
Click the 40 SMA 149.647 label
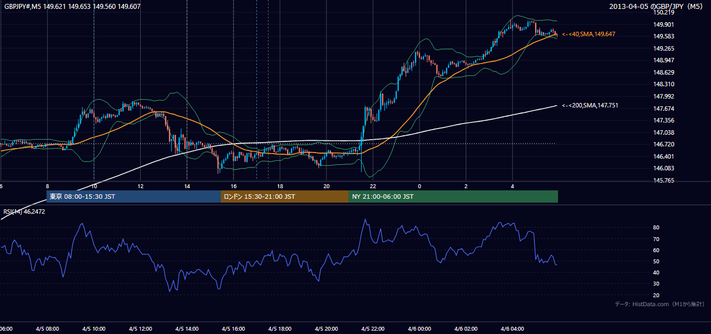click(589, 34)
